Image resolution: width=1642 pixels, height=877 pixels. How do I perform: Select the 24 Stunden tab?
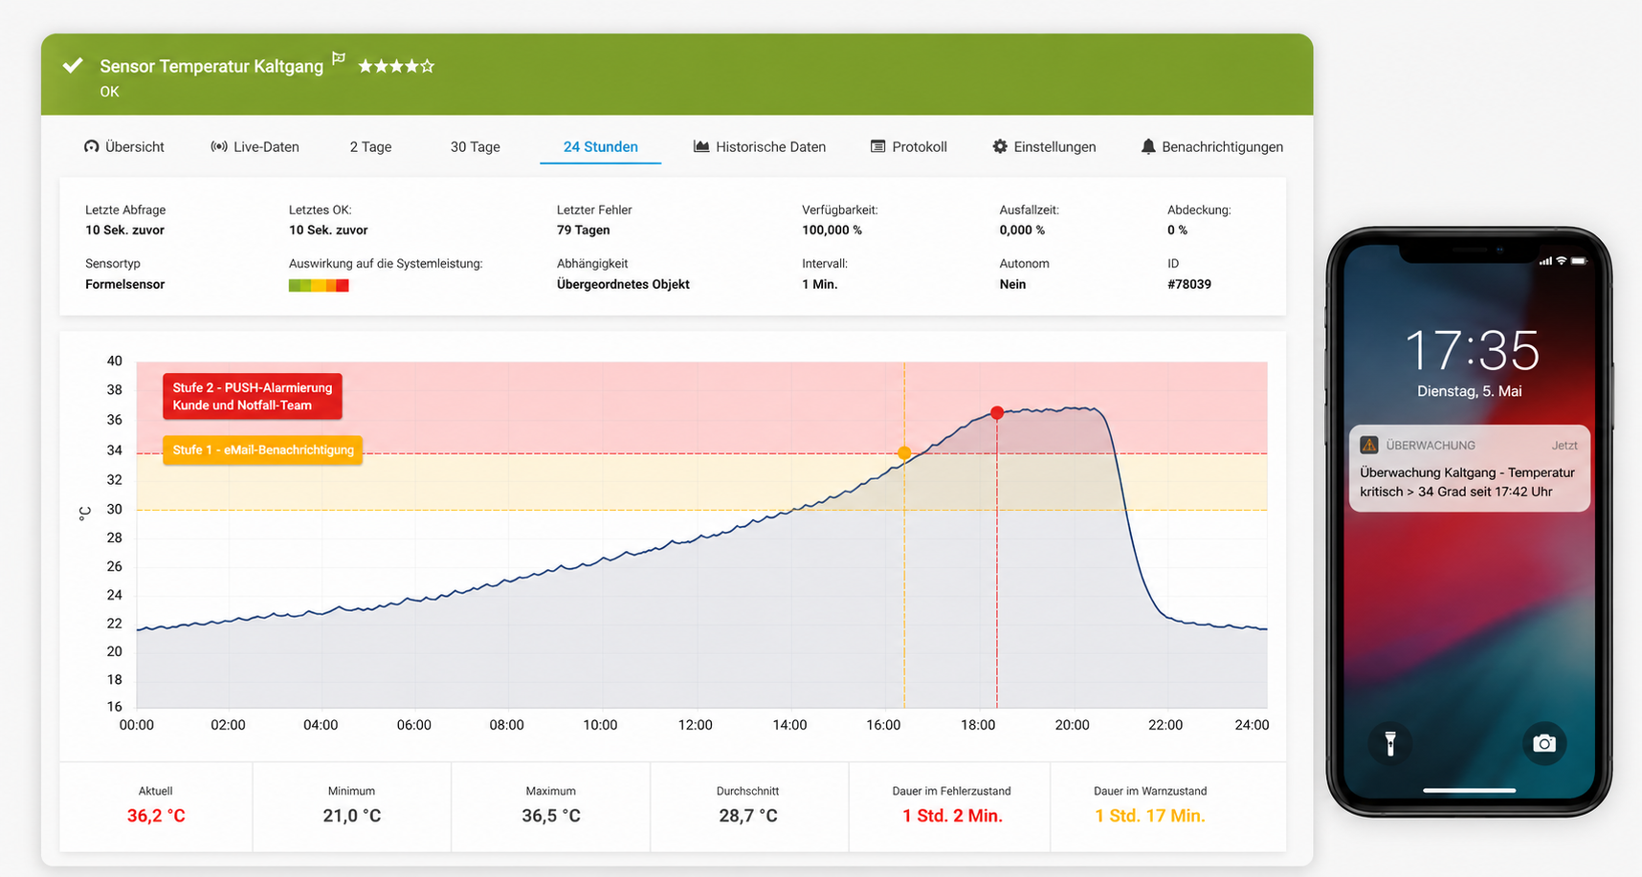coord(601,146)
